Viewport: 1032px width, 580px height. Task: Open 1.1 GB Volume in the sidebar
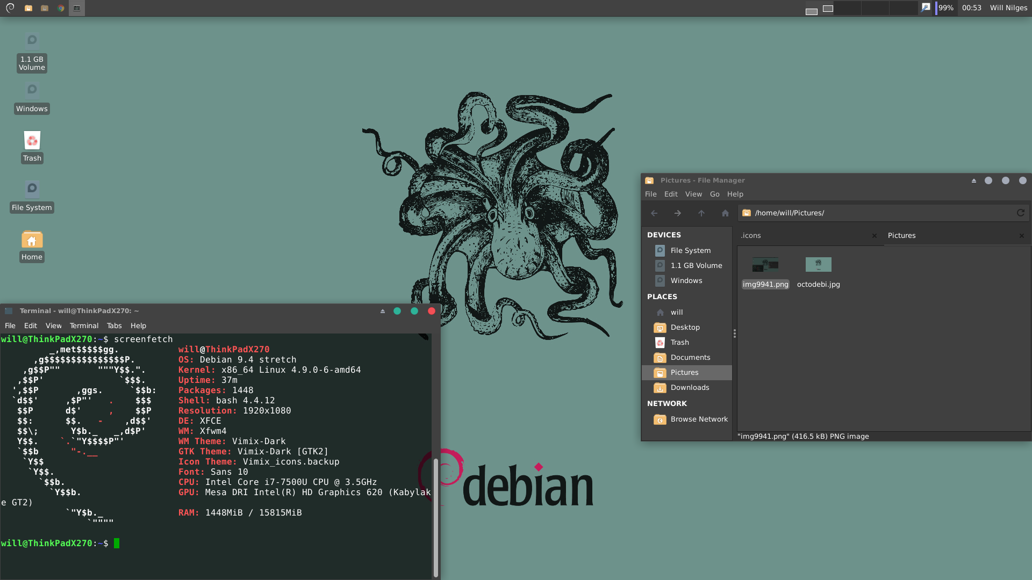pos(687,266)
